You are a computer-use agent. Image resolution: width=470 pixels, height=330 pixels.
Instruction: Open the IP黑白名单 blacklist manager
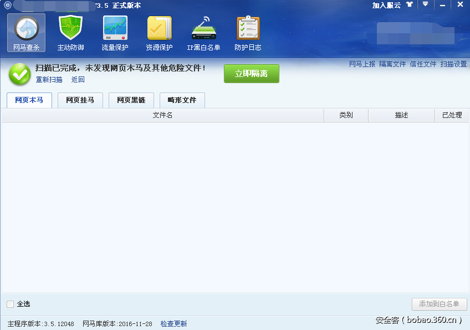coord(203,32)
